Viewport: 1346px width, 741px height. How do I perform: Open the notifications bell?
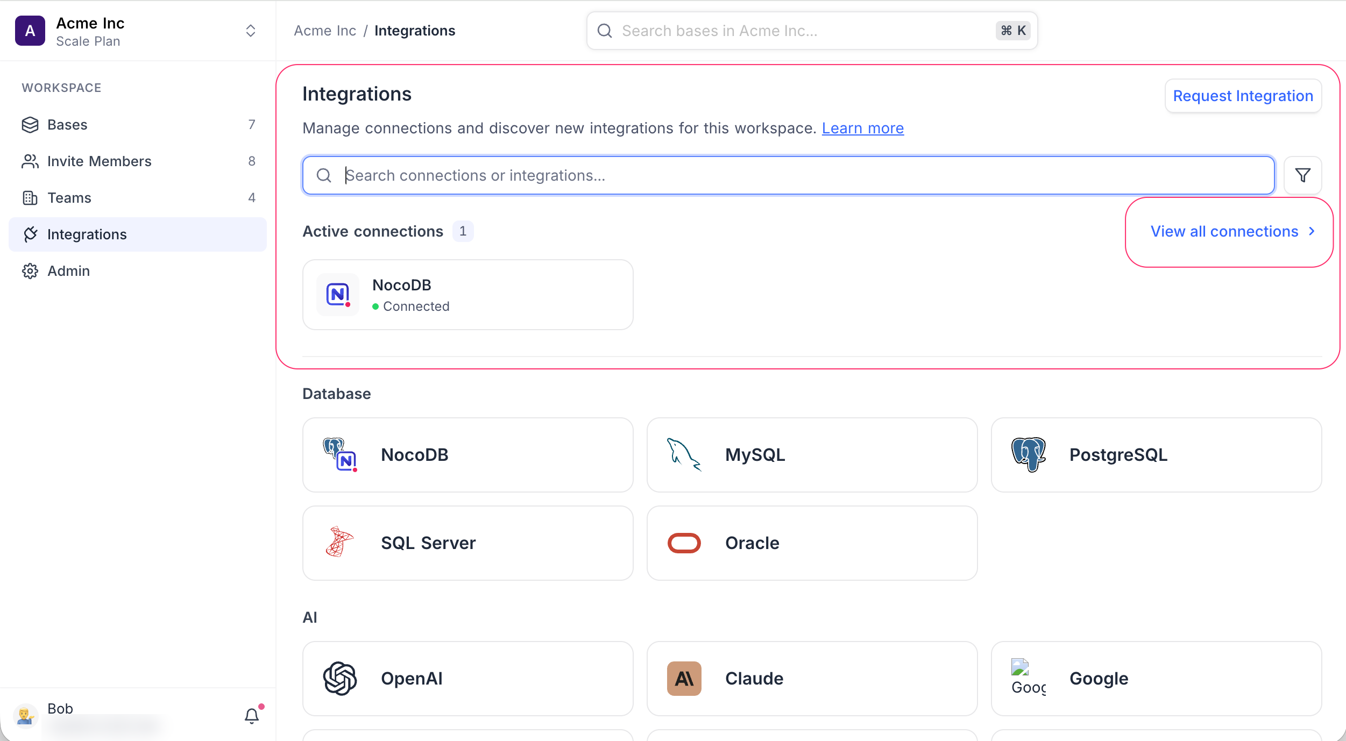(x=252, y=716)
